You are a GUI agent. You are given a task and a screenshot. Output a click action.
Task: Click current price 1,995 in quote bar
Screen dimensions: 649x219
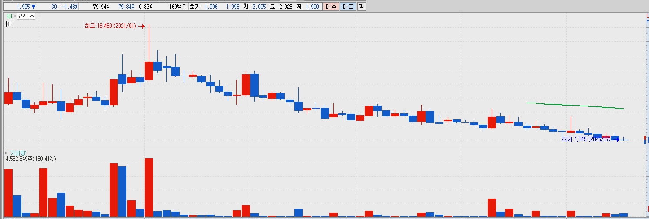pyautogui.click(x=23, y=7)
